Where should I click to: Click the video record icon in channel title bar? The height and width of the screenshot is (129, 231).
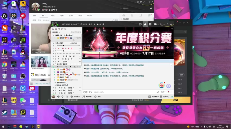pyautogui.click(x=140, y=24)
